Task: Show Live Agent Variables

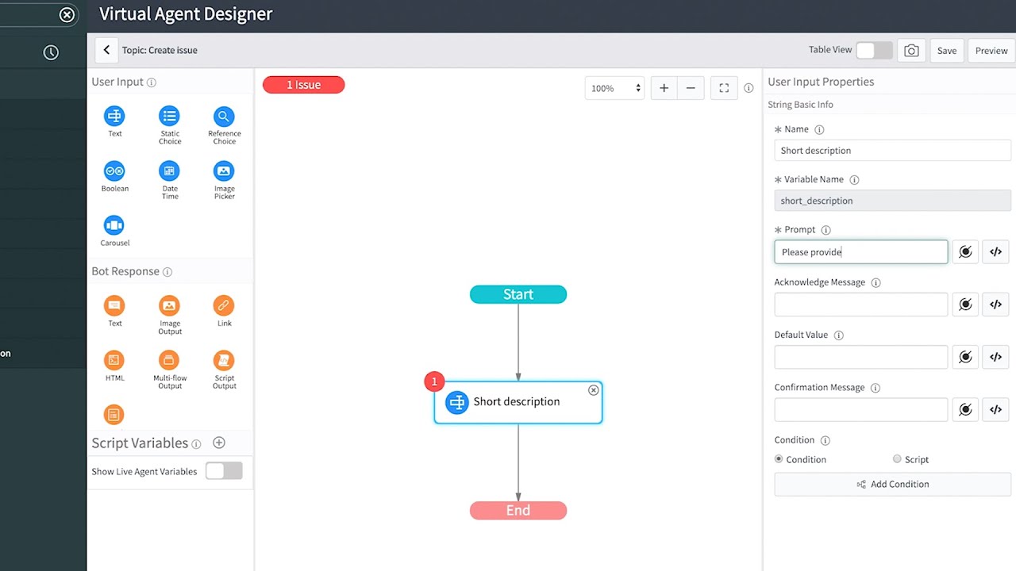Action: [224, 470]
